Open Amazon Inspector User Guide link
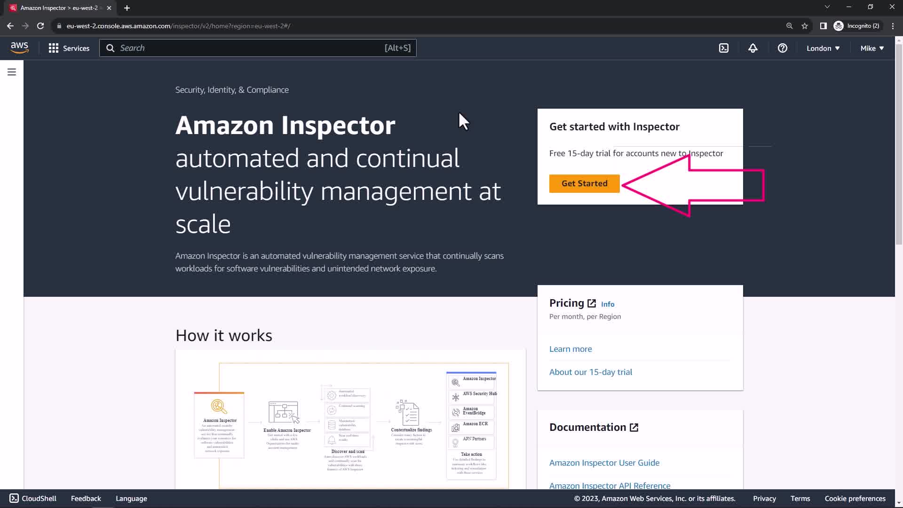The image size is (903, 508). (x=604, y=463)
